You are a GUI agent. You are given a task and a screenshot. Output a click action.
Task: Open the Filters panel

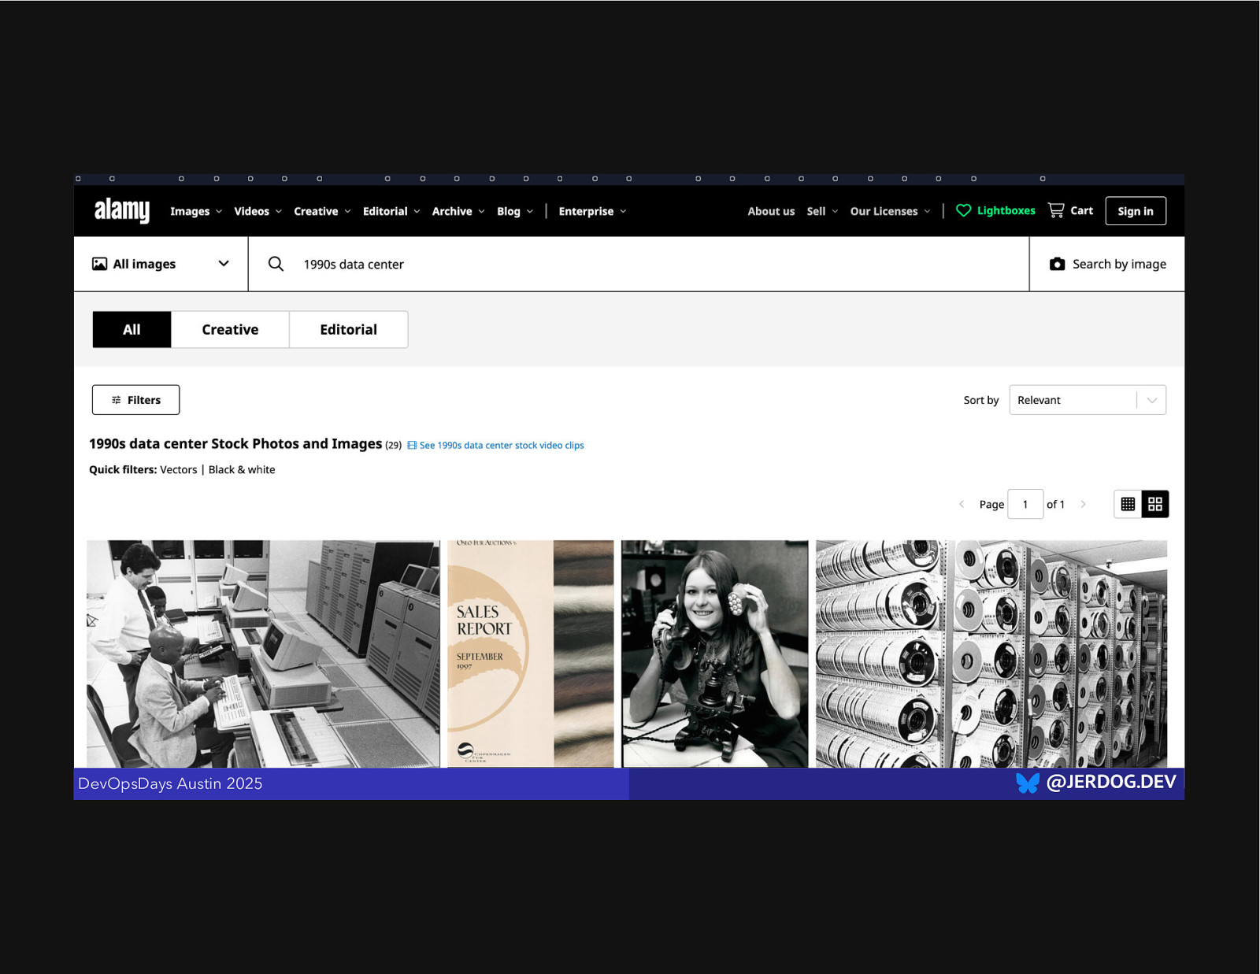(x=135, y=400)
